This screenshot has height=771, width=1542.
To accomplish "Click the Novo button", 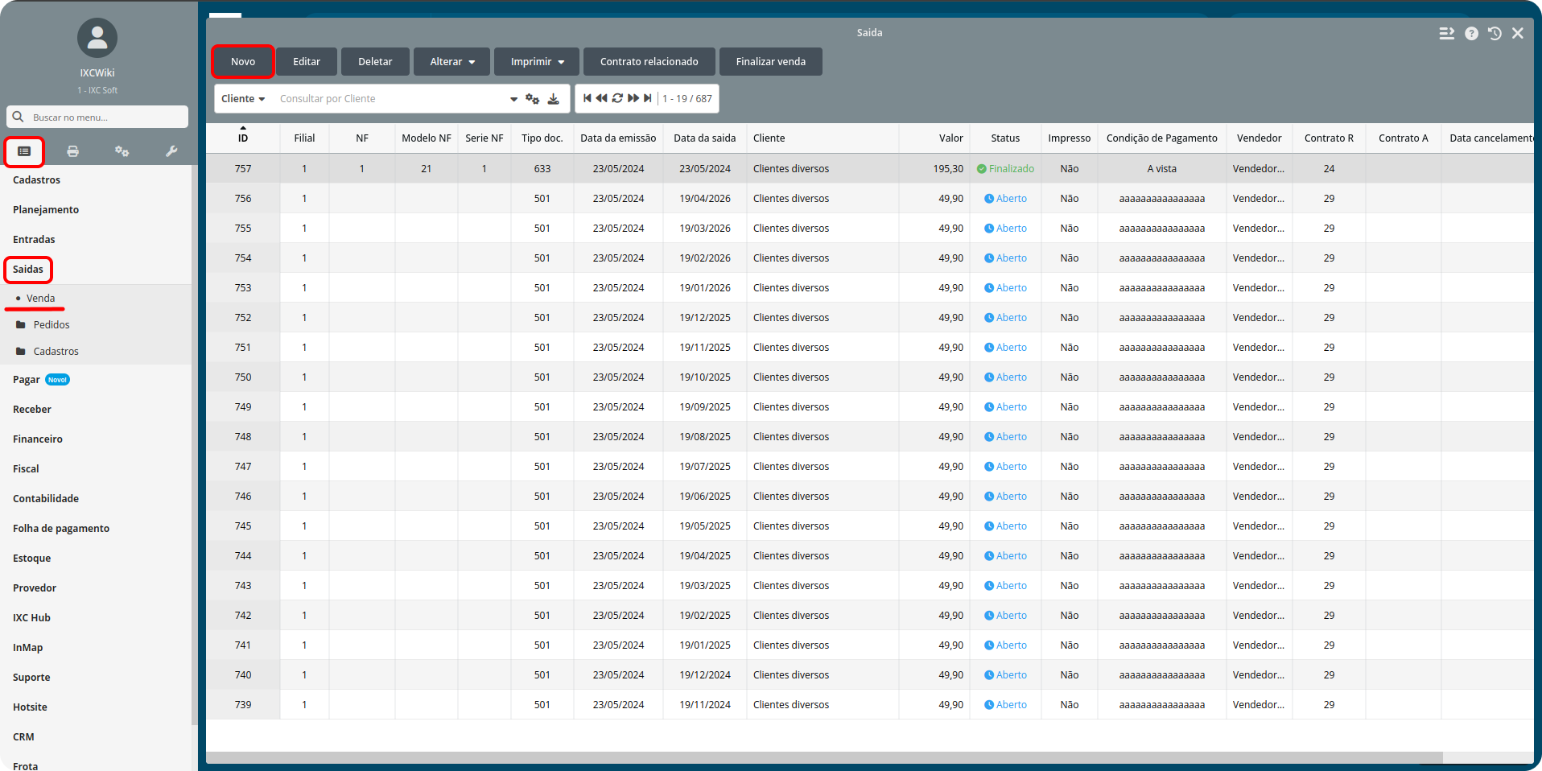I will (243, 62).
